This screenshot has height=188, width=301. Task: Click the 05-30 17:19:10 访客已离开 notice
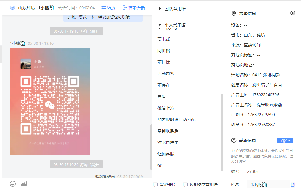[77, 31]
